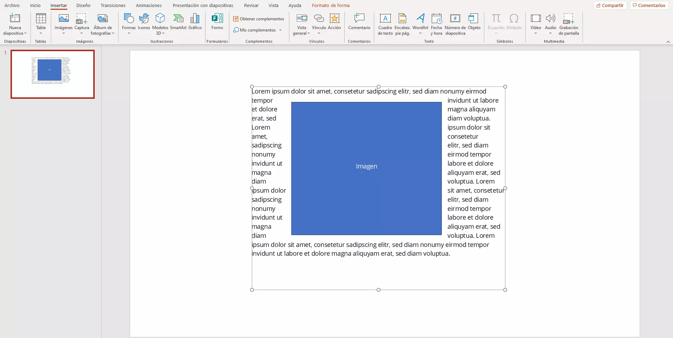Expand the Captura dropdown arrow
Image resolution: width=673 pixels, height=338 pixels.
click(81, 34)
